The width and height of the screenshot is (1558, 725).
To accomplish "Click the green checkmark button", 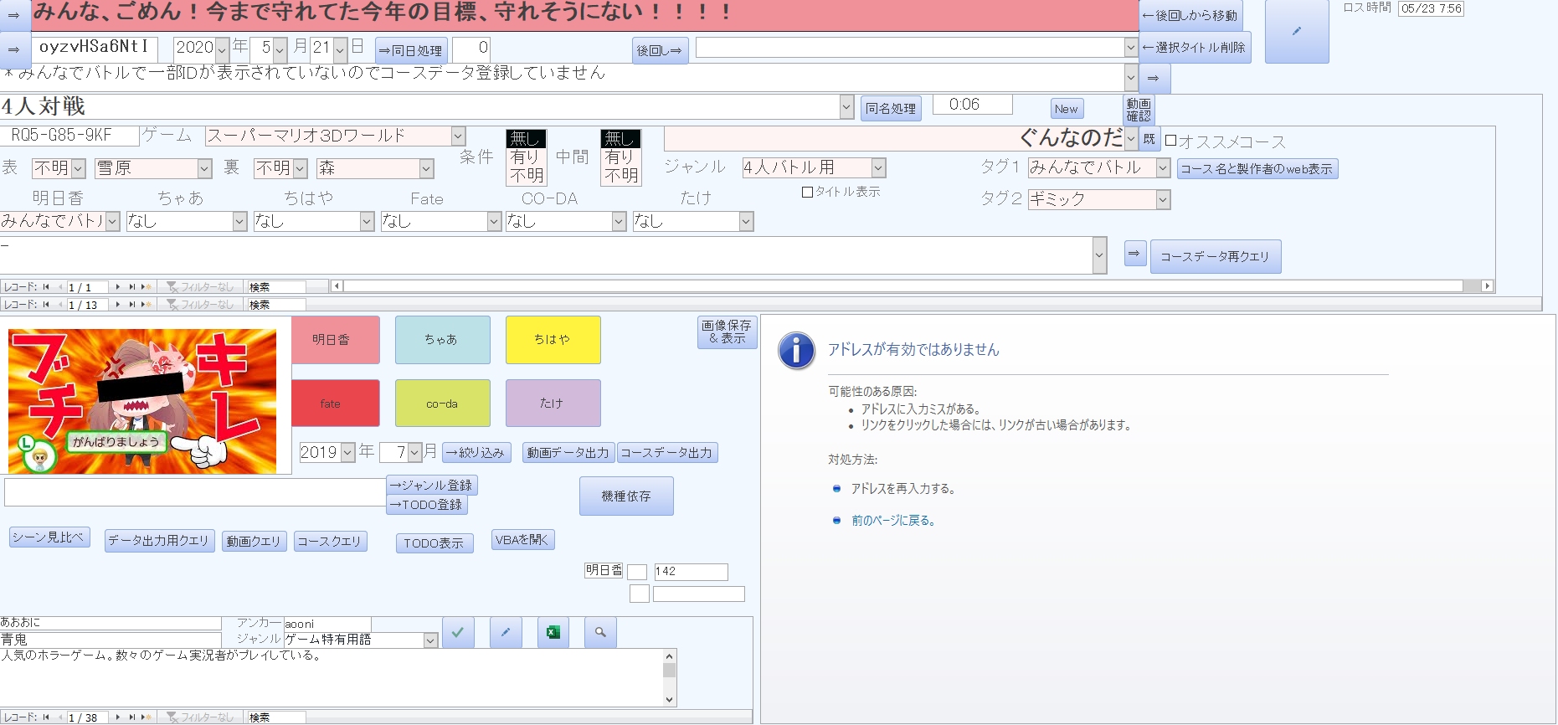I will [x=458, y=633].
